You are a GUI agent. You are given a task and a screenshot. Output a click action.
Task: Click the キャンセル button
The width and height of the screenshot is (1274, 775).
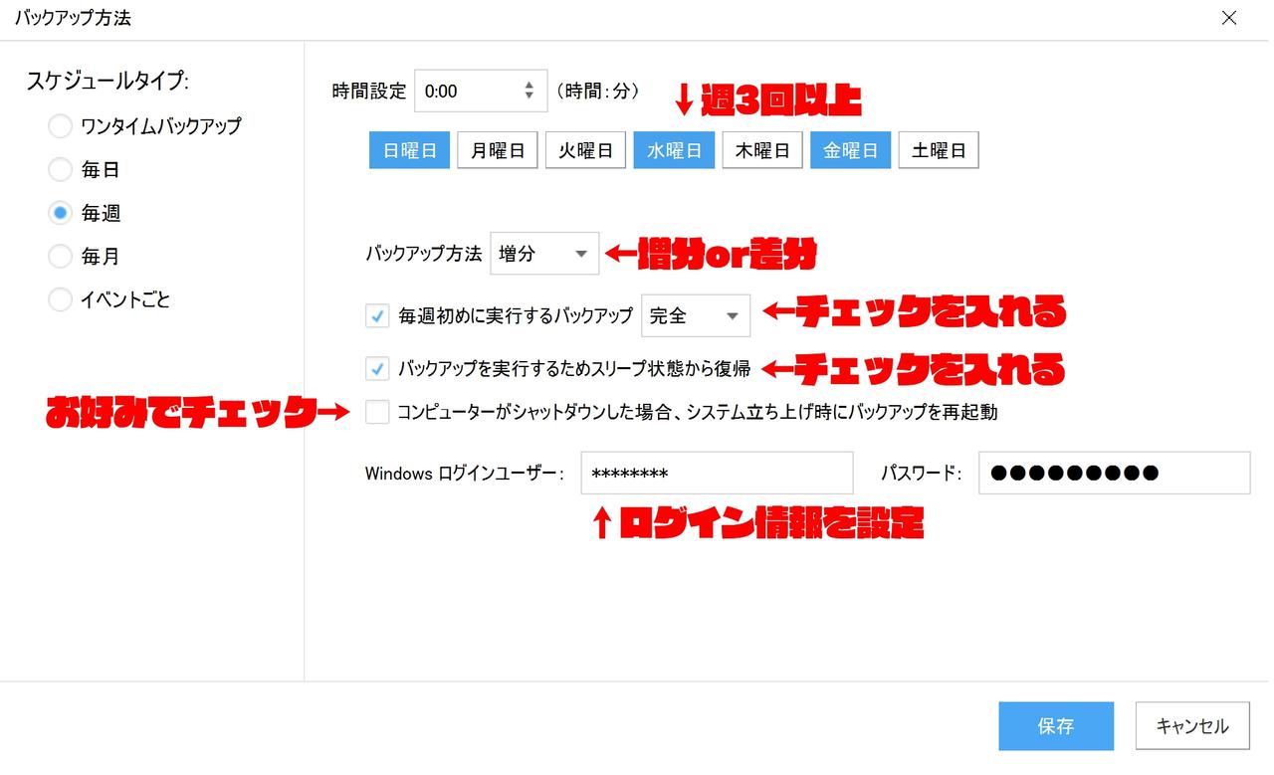pos(1192,726)
